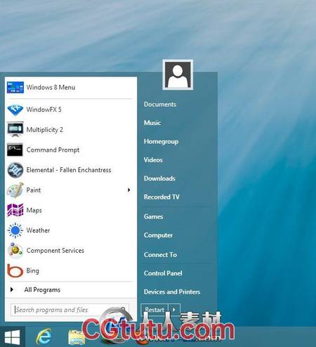Open Internet Explorer from the taskbar
Screen dimensions: 316x347
(44, 336)
